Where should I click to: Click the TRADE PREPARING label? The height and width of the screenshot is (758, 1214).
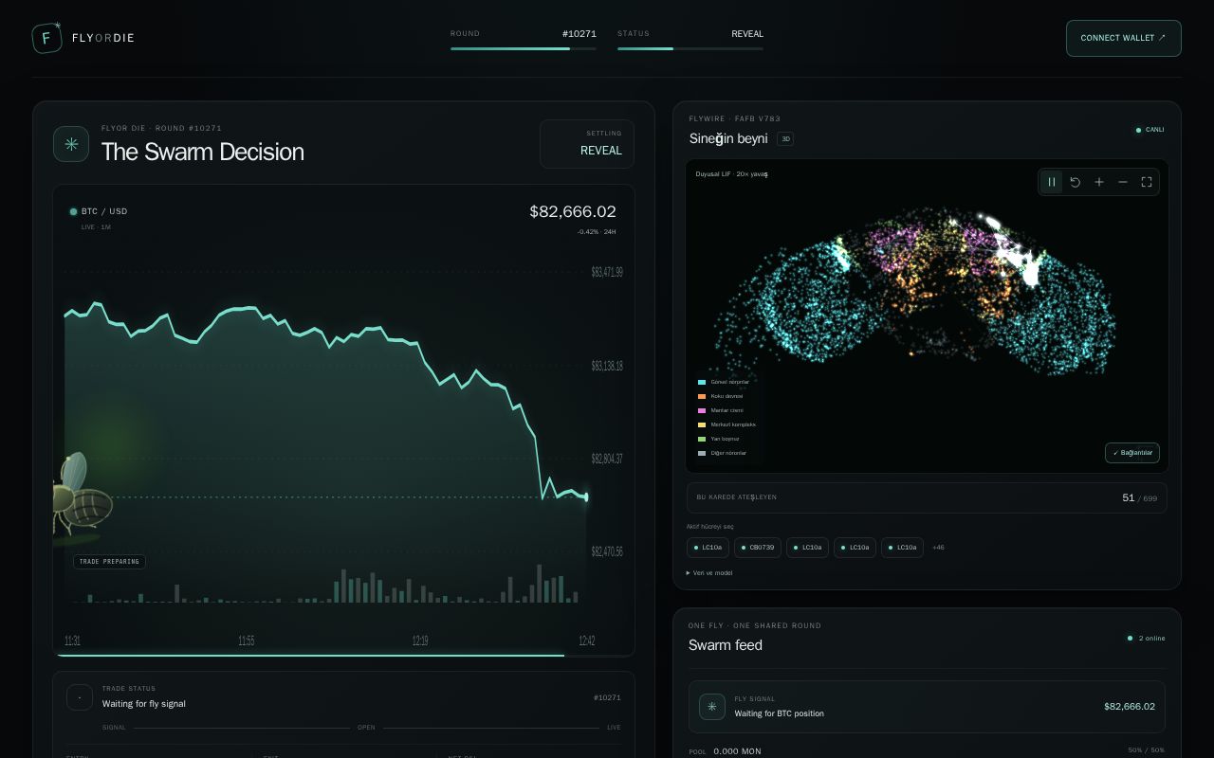click(109, 562)
